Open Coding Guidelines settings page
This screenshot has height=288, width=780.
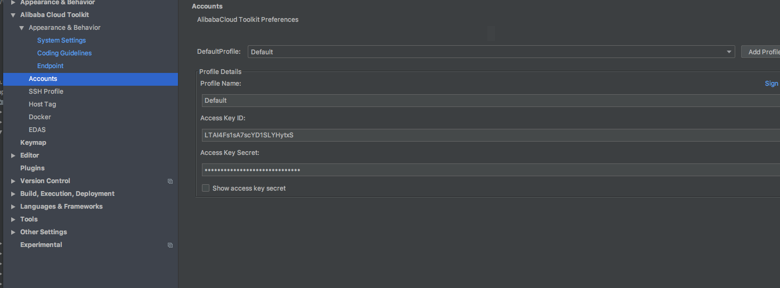(x=64, y=53)
